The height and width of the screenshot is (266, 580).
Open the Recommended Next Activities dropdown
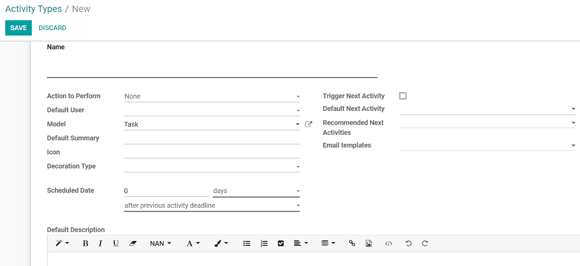point(488,123)
